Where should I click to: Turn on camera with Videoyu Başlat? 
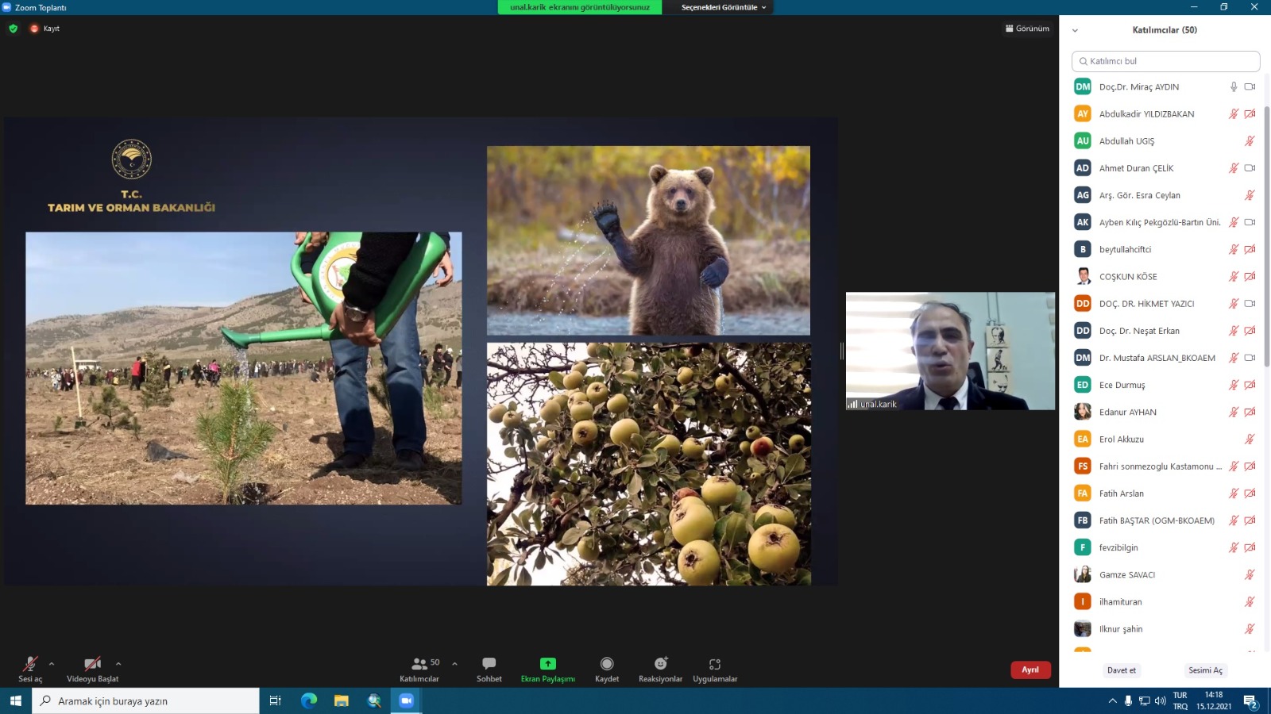(x=92, y=669)
